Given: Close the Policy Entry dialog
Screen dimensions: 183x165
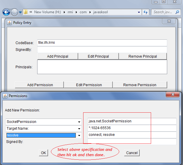Looking at the screenshot, I should [169, 21].
